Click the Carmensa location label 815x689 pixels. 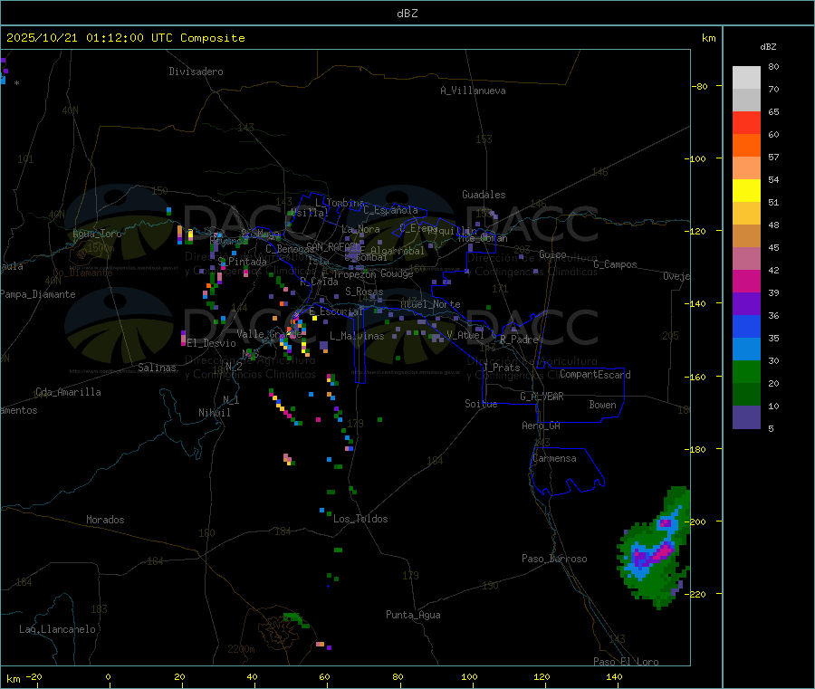pos(554,458)
